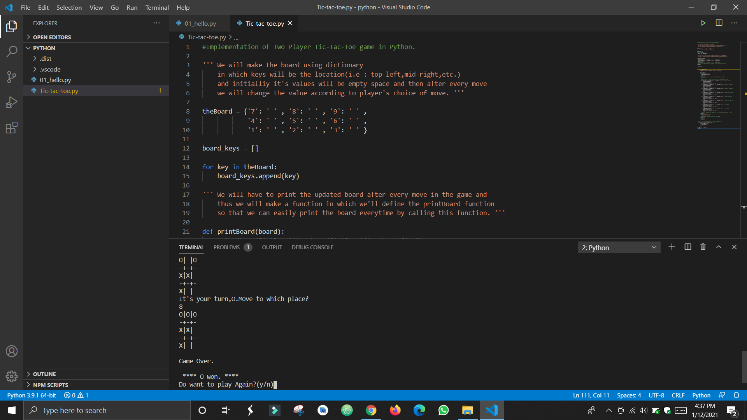Toggle the Explorer view icon
This screenshot has width=747, height=420.
[12, 26]
